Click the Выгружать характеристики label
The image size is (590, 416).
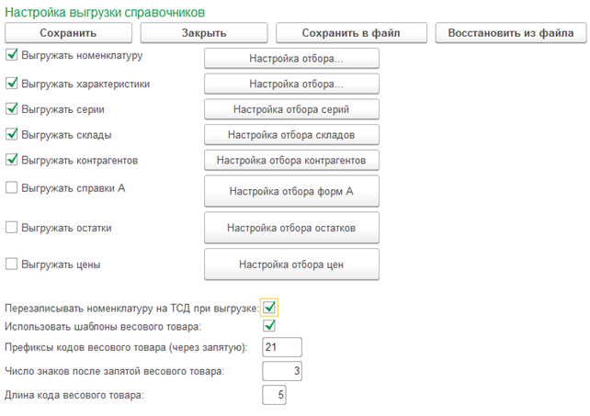[85, 84]
